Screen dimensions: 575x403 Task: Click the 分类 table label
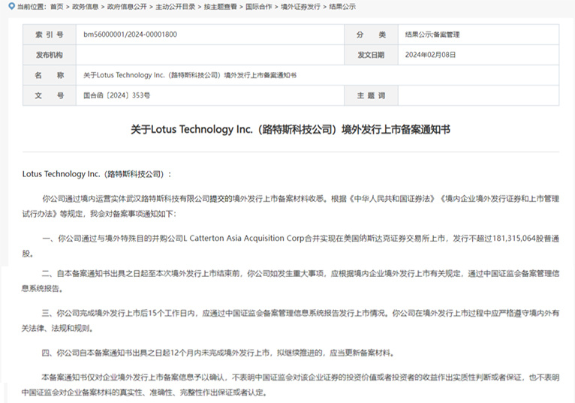(371, 35)
